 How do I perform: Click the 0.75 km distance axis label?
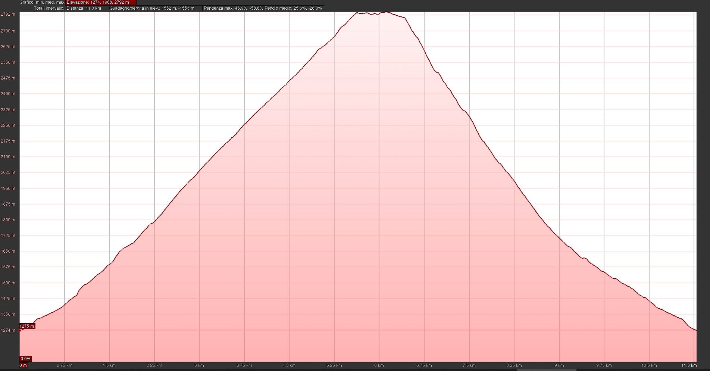65,365
